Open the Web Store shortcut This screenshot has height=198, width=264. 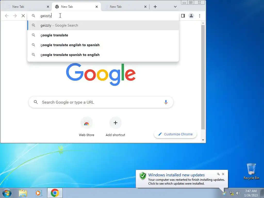click(87, 127)
